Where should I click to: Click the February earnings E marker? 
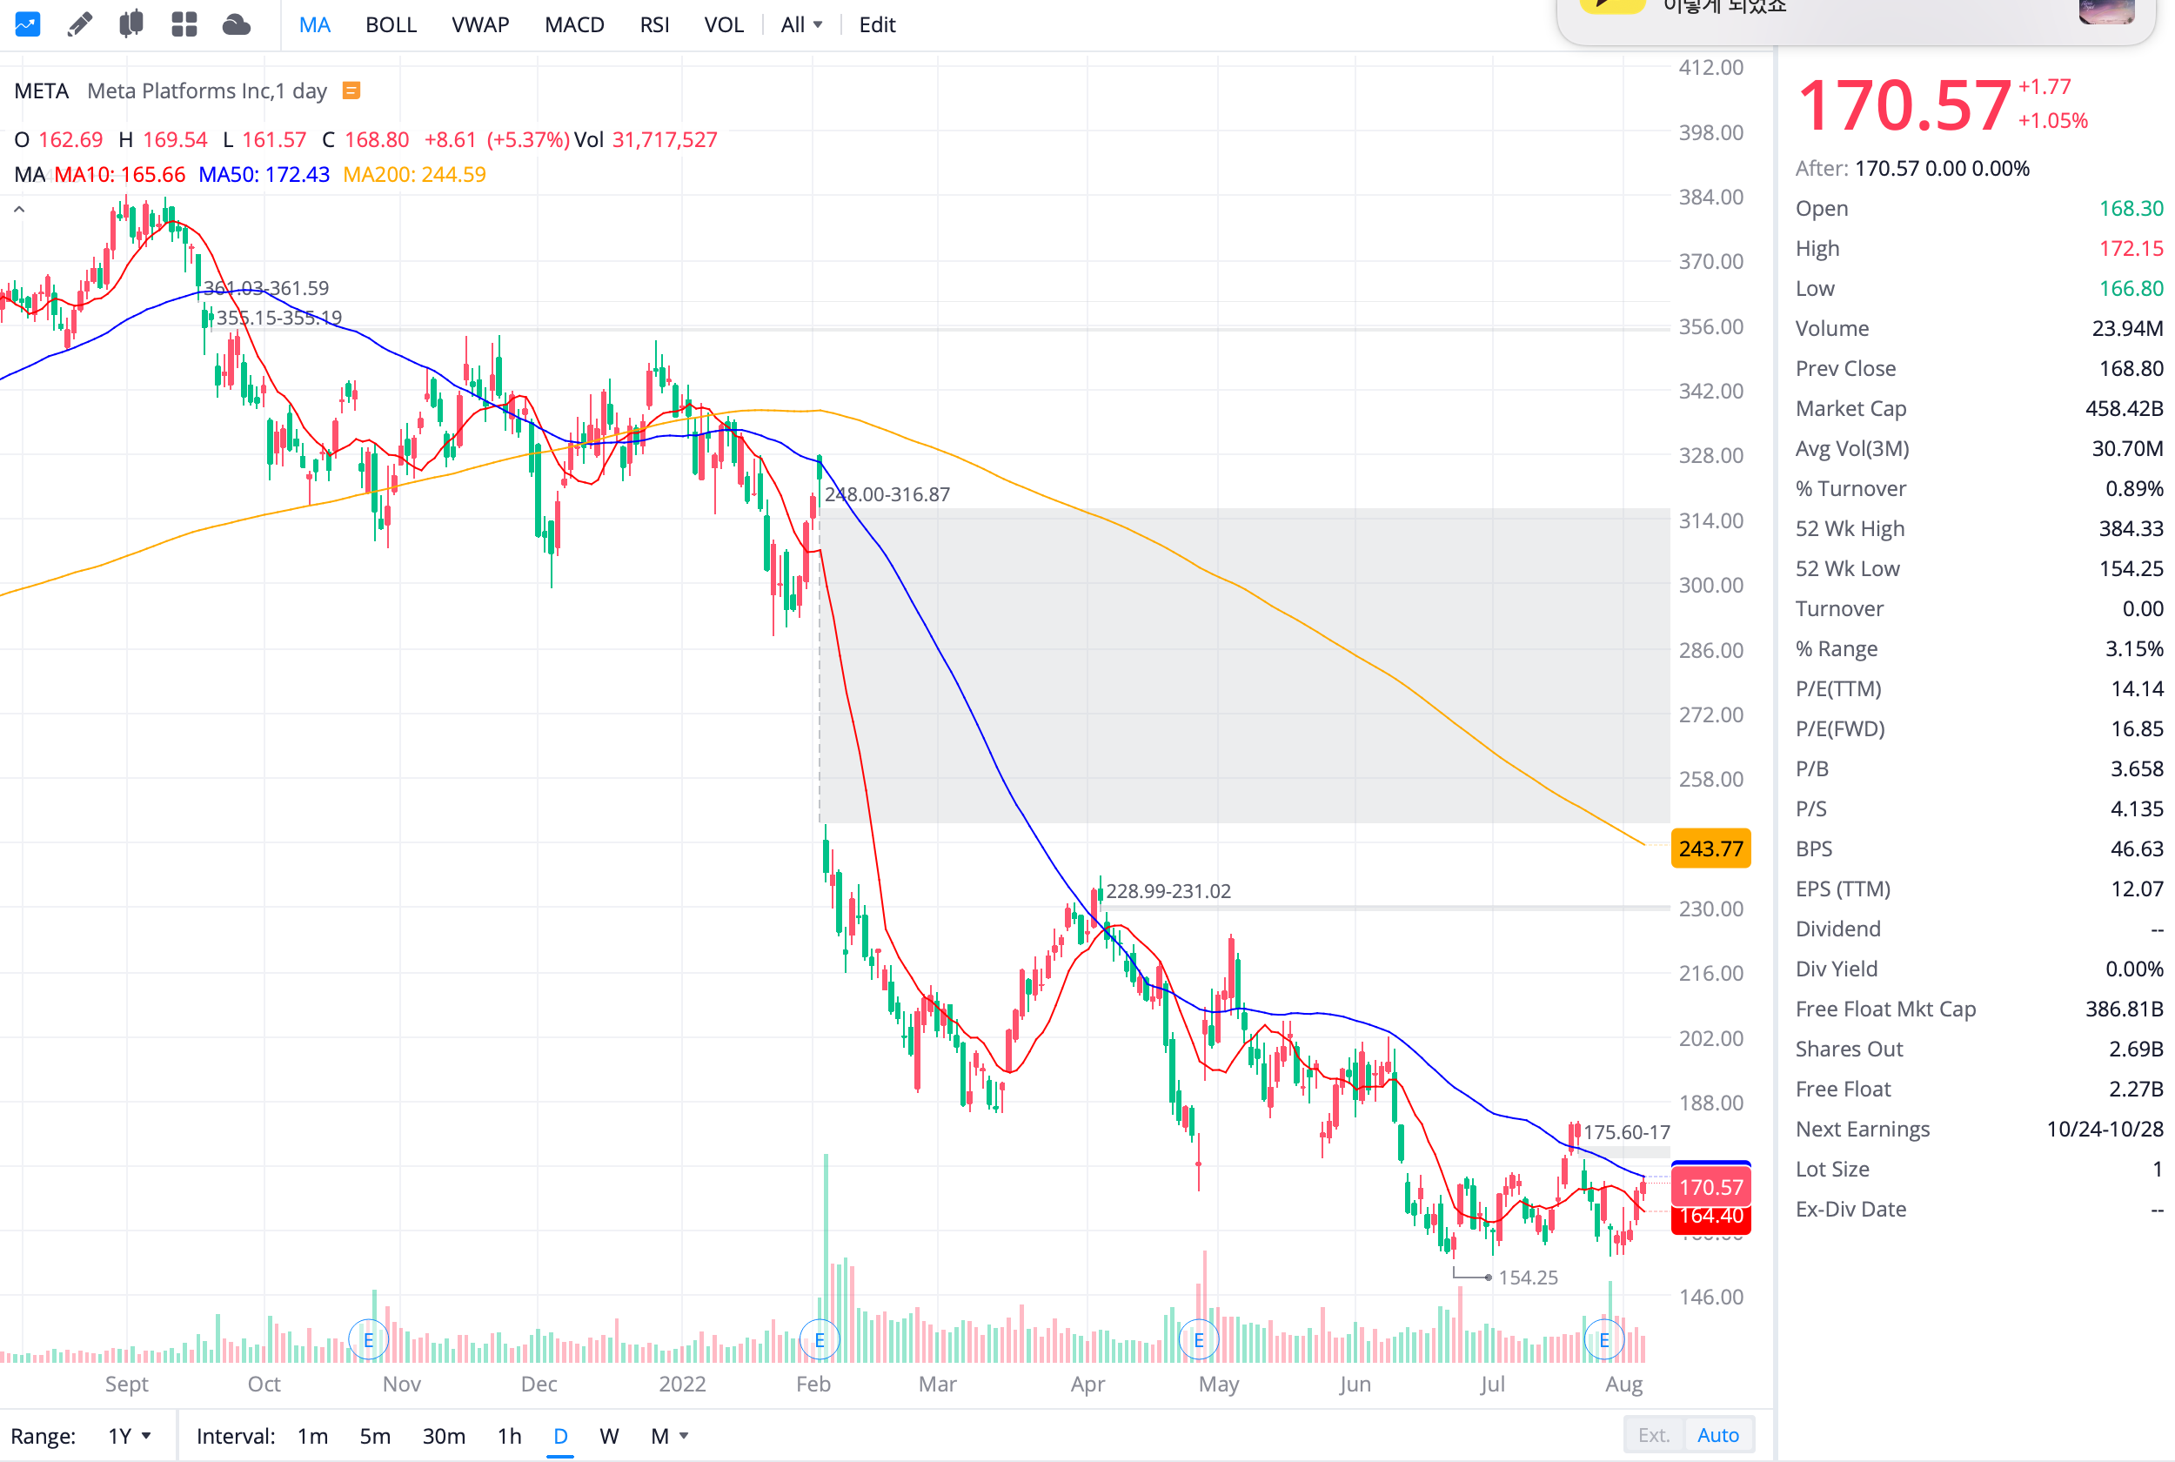[x=820, y=1340]
